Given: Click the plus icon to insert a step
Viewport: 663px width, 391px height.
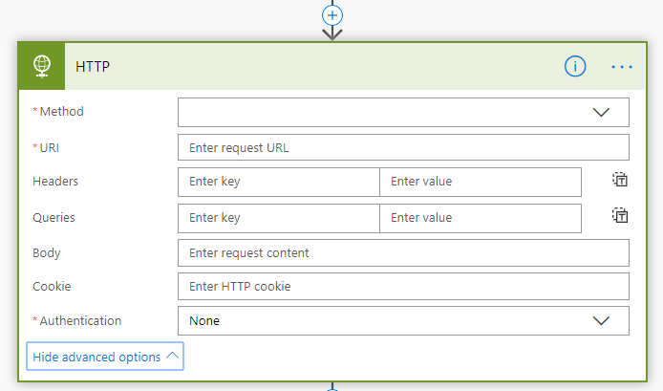Looking at the screenshot, I should (x=332, y=15).
